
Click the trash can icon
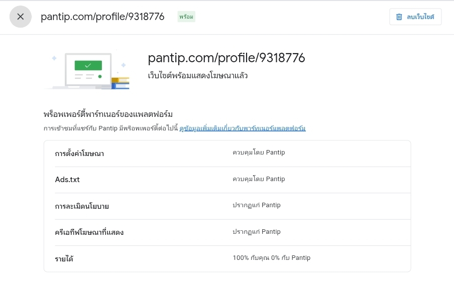click(x=399, y=17)
